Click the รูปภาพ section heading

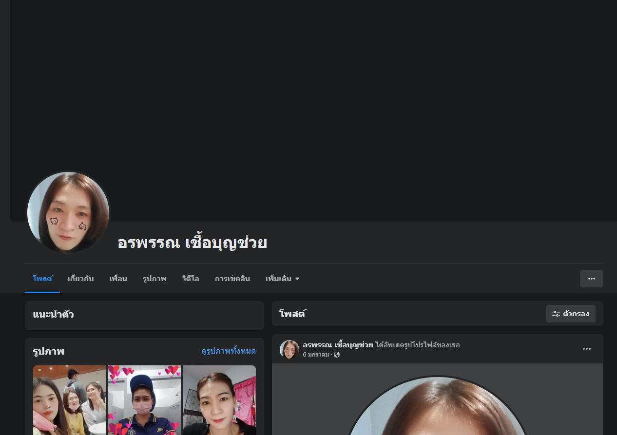coord(49,351)
